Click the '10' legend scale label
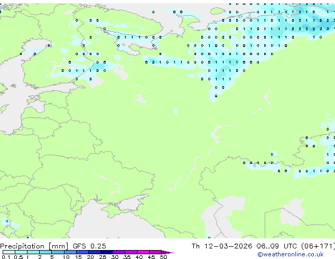Viewport: 335px width, 259px height. (66, 257)
